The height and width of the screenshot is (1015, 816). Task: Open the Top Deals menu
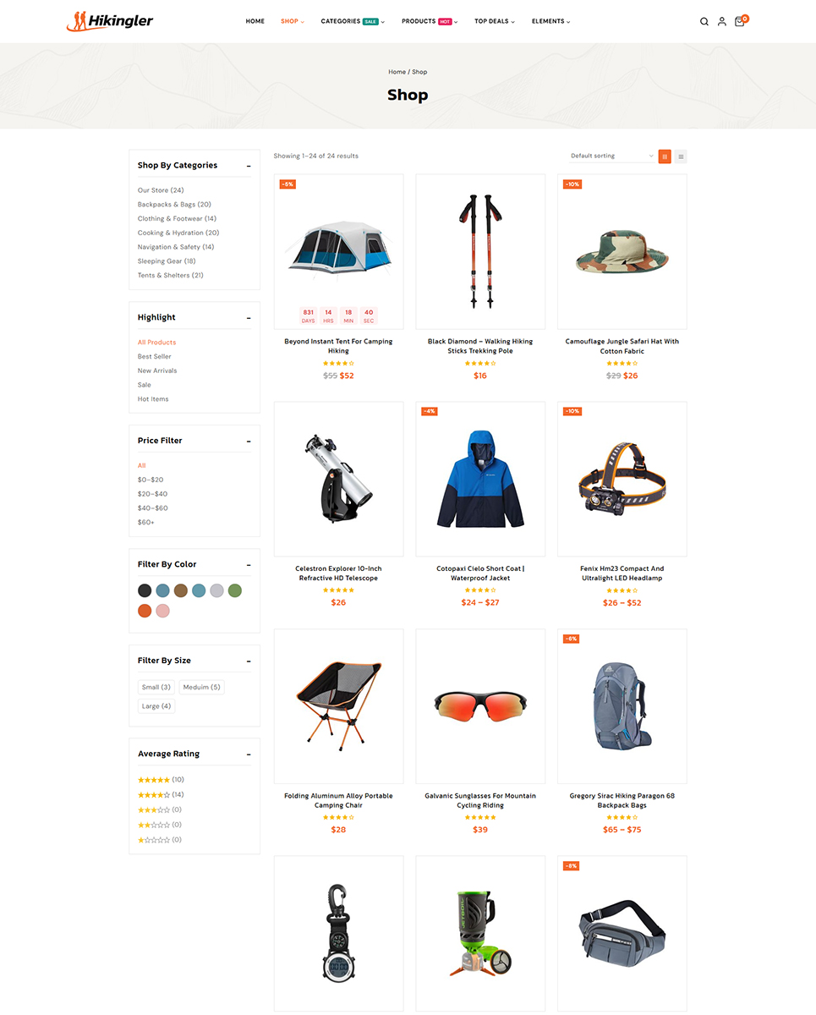click(x=495, y=21)
